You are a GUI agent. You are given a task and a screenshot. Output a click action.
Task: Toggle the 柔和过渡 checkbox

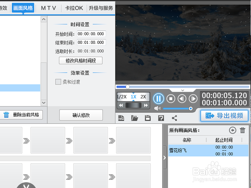pos(58,82)
